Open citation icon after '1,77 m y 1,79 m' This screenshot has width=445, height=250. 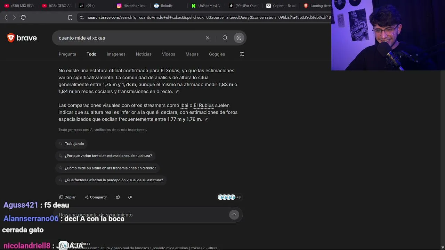coord(206,119)
